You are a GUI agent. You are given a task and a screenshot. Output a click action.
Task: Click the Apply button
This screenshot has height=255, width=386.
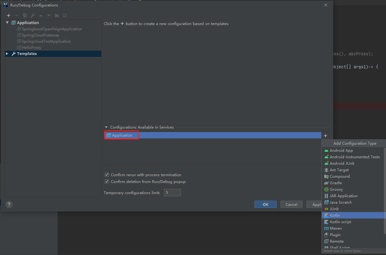pyautogui.click(x=314, y=204)
